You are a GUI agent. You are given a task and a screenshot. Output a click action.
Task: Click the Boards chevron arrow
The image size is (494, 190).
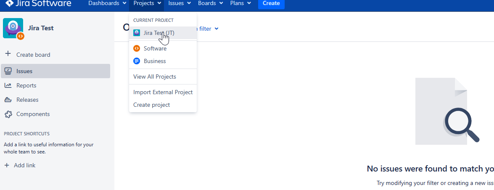[221, 3]
